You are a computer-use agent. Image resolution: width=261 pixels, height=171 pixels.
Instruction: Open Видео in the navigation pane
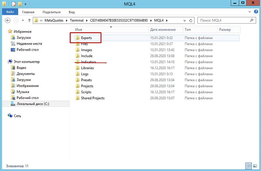point(21,68)
